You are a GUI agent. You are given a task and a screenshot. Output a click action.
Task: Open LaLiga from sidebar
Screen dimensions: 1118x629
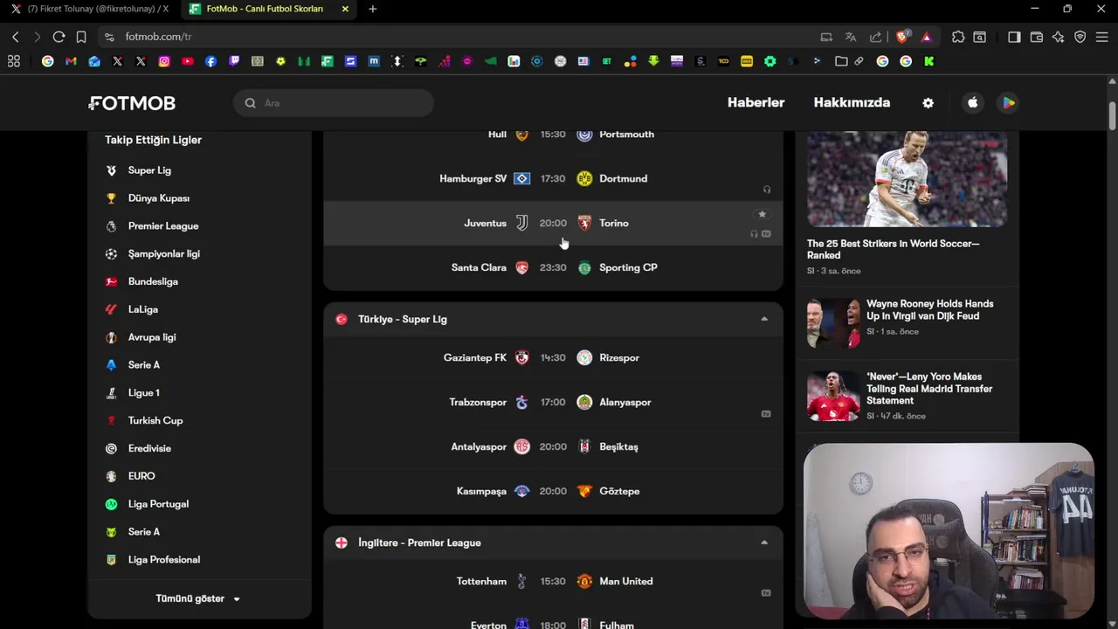[142, 309]
